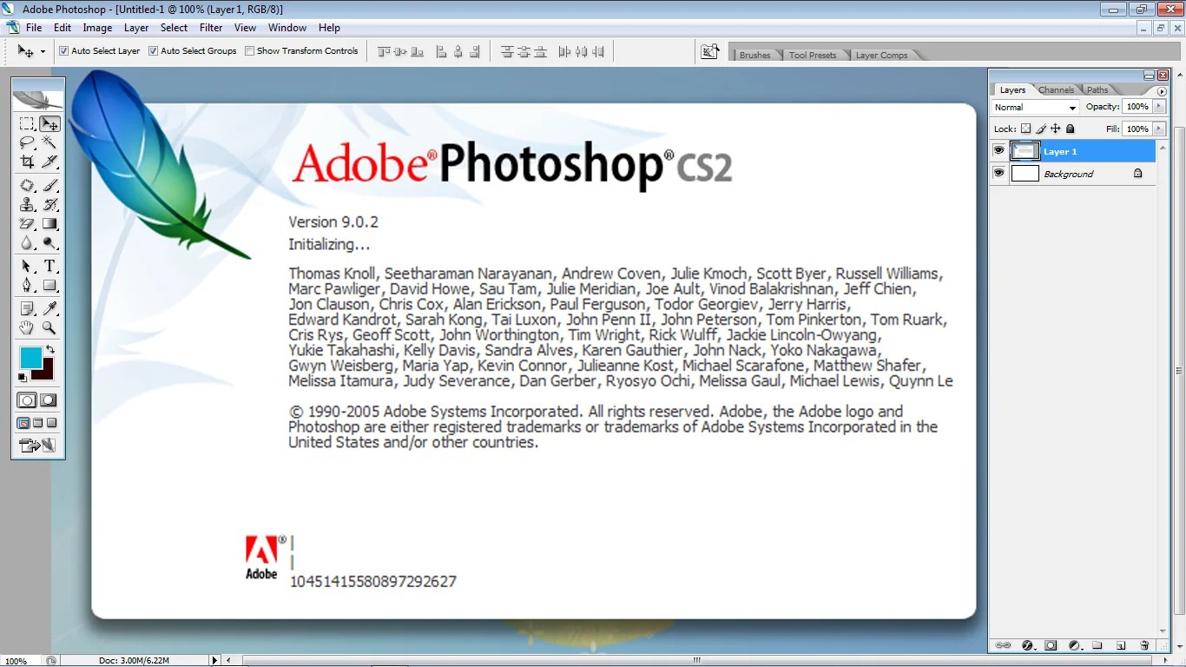Image resolution: width=1186 pixels, height=667 pixels.
Task: Open the status bar info arrow
Action: [215, 660]
